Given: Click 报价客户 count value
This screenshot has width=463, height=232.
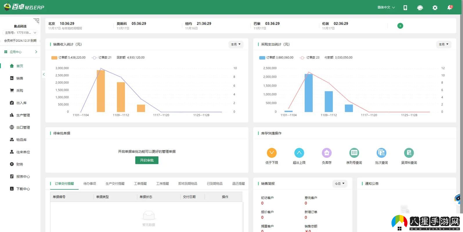Looking at the screenshot, I should pos(262,217).
